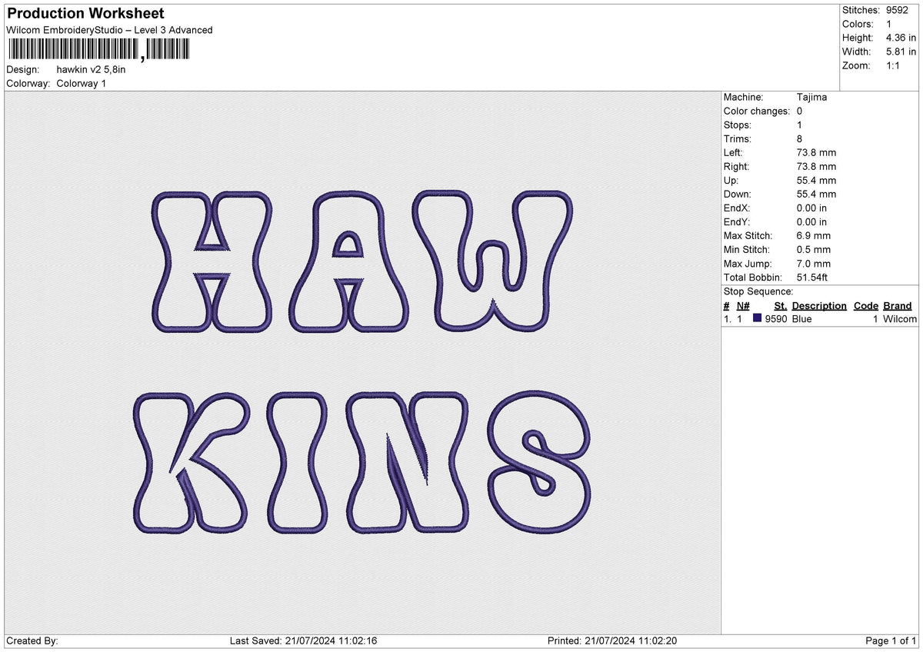Click 'Wilcom EmbroideryStudio – Level 3 Advanced' text
The image size is (923, 652).
click(109, 30)
